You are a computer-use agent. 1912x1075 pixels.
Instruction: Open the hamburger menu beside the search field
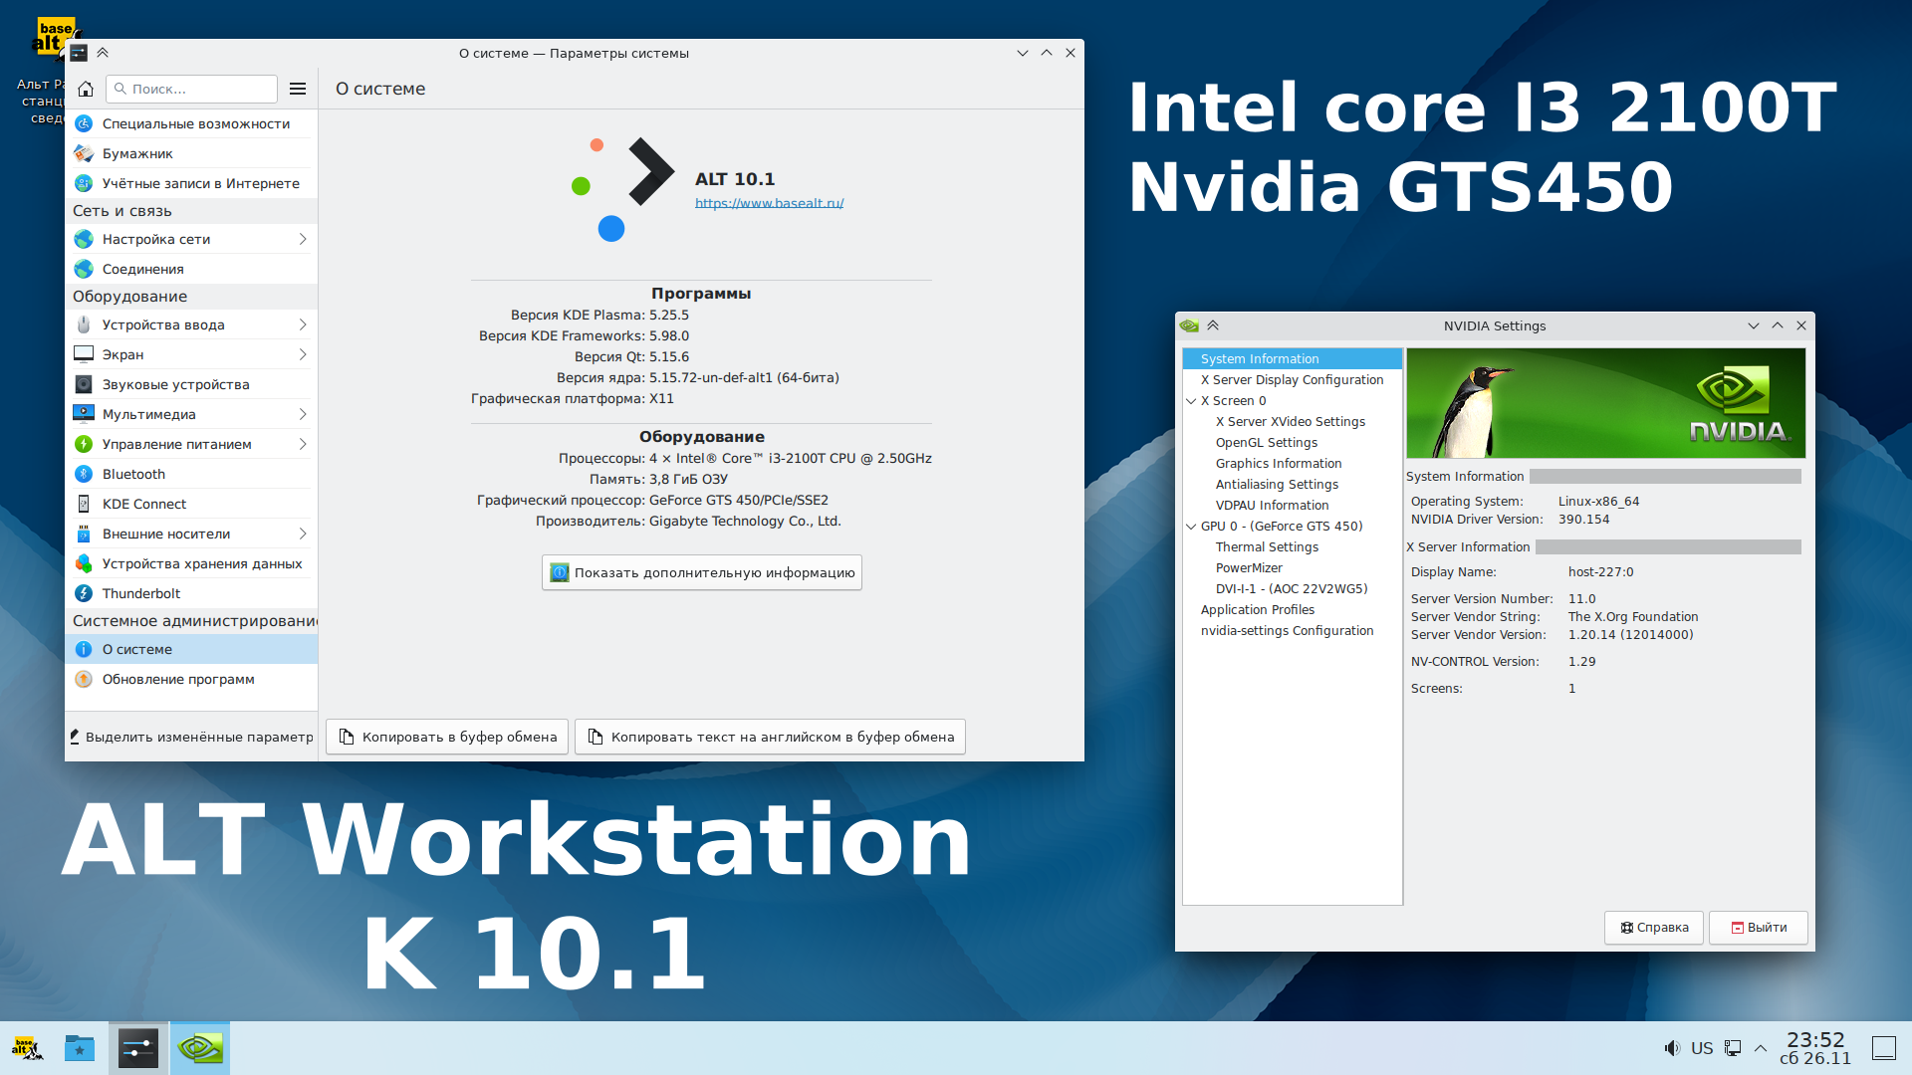[297, 89]
